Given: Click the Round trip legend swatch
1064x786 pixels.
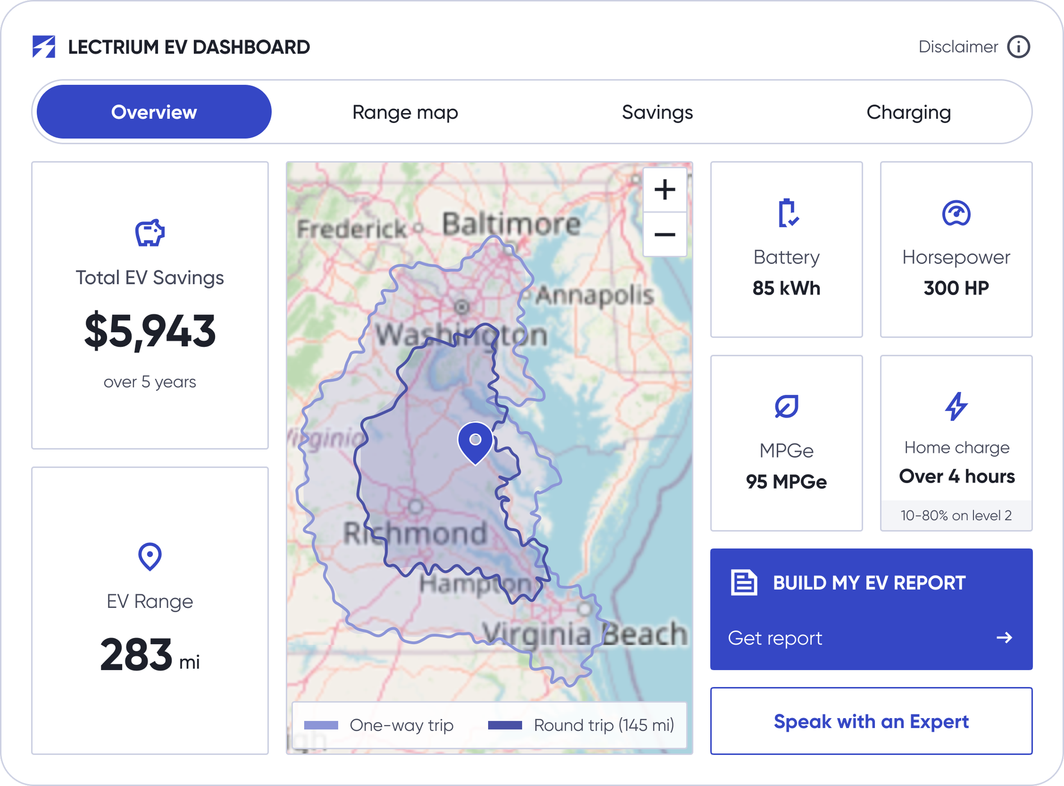Looking at the screenshot, I should (505, 725).
